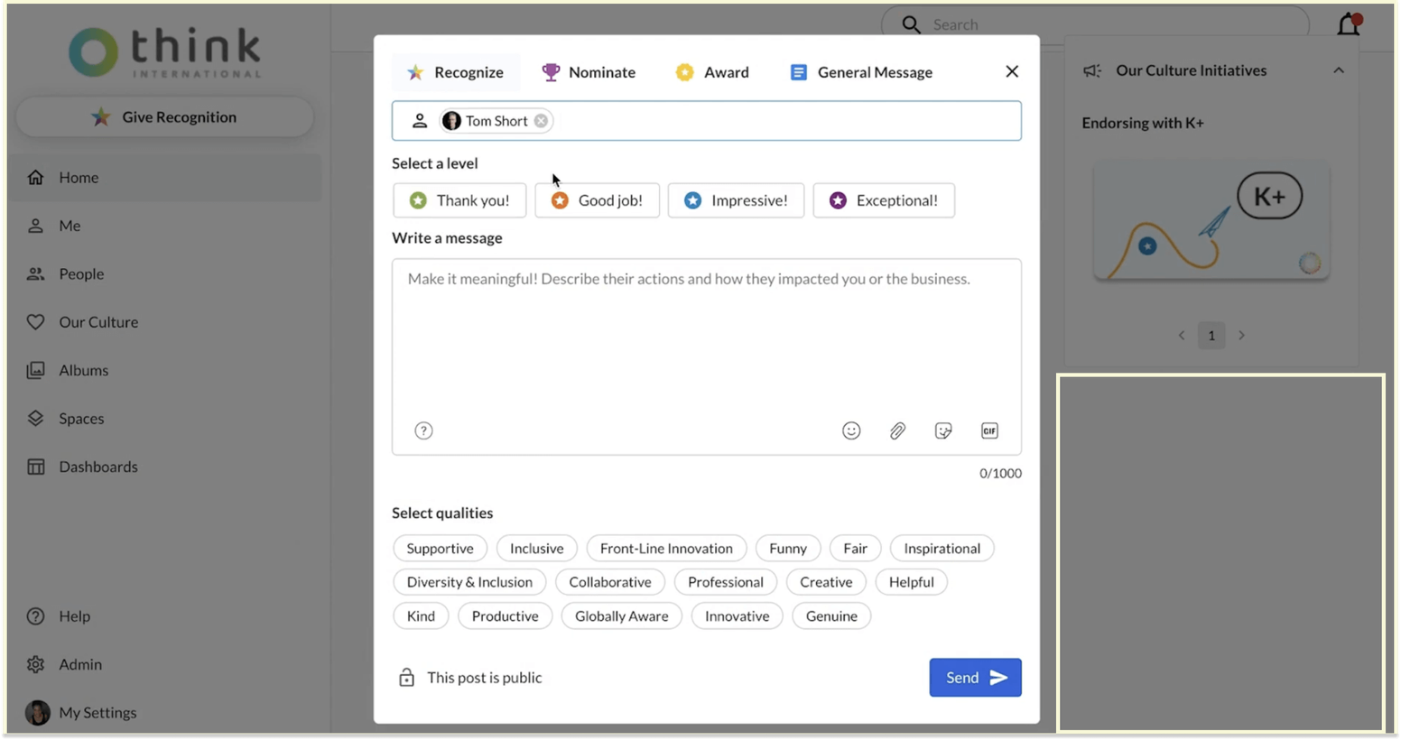The height and width of the screenshot is (740, 1401).
Task: Select page 1 of culture initiatives
Action: click(x=1211, y=336)
